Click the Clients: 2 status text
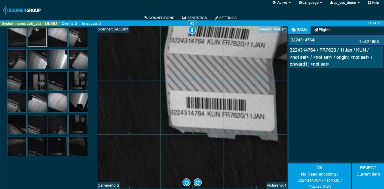This screenshot has width=384, height=189. (x=69, y=23)
